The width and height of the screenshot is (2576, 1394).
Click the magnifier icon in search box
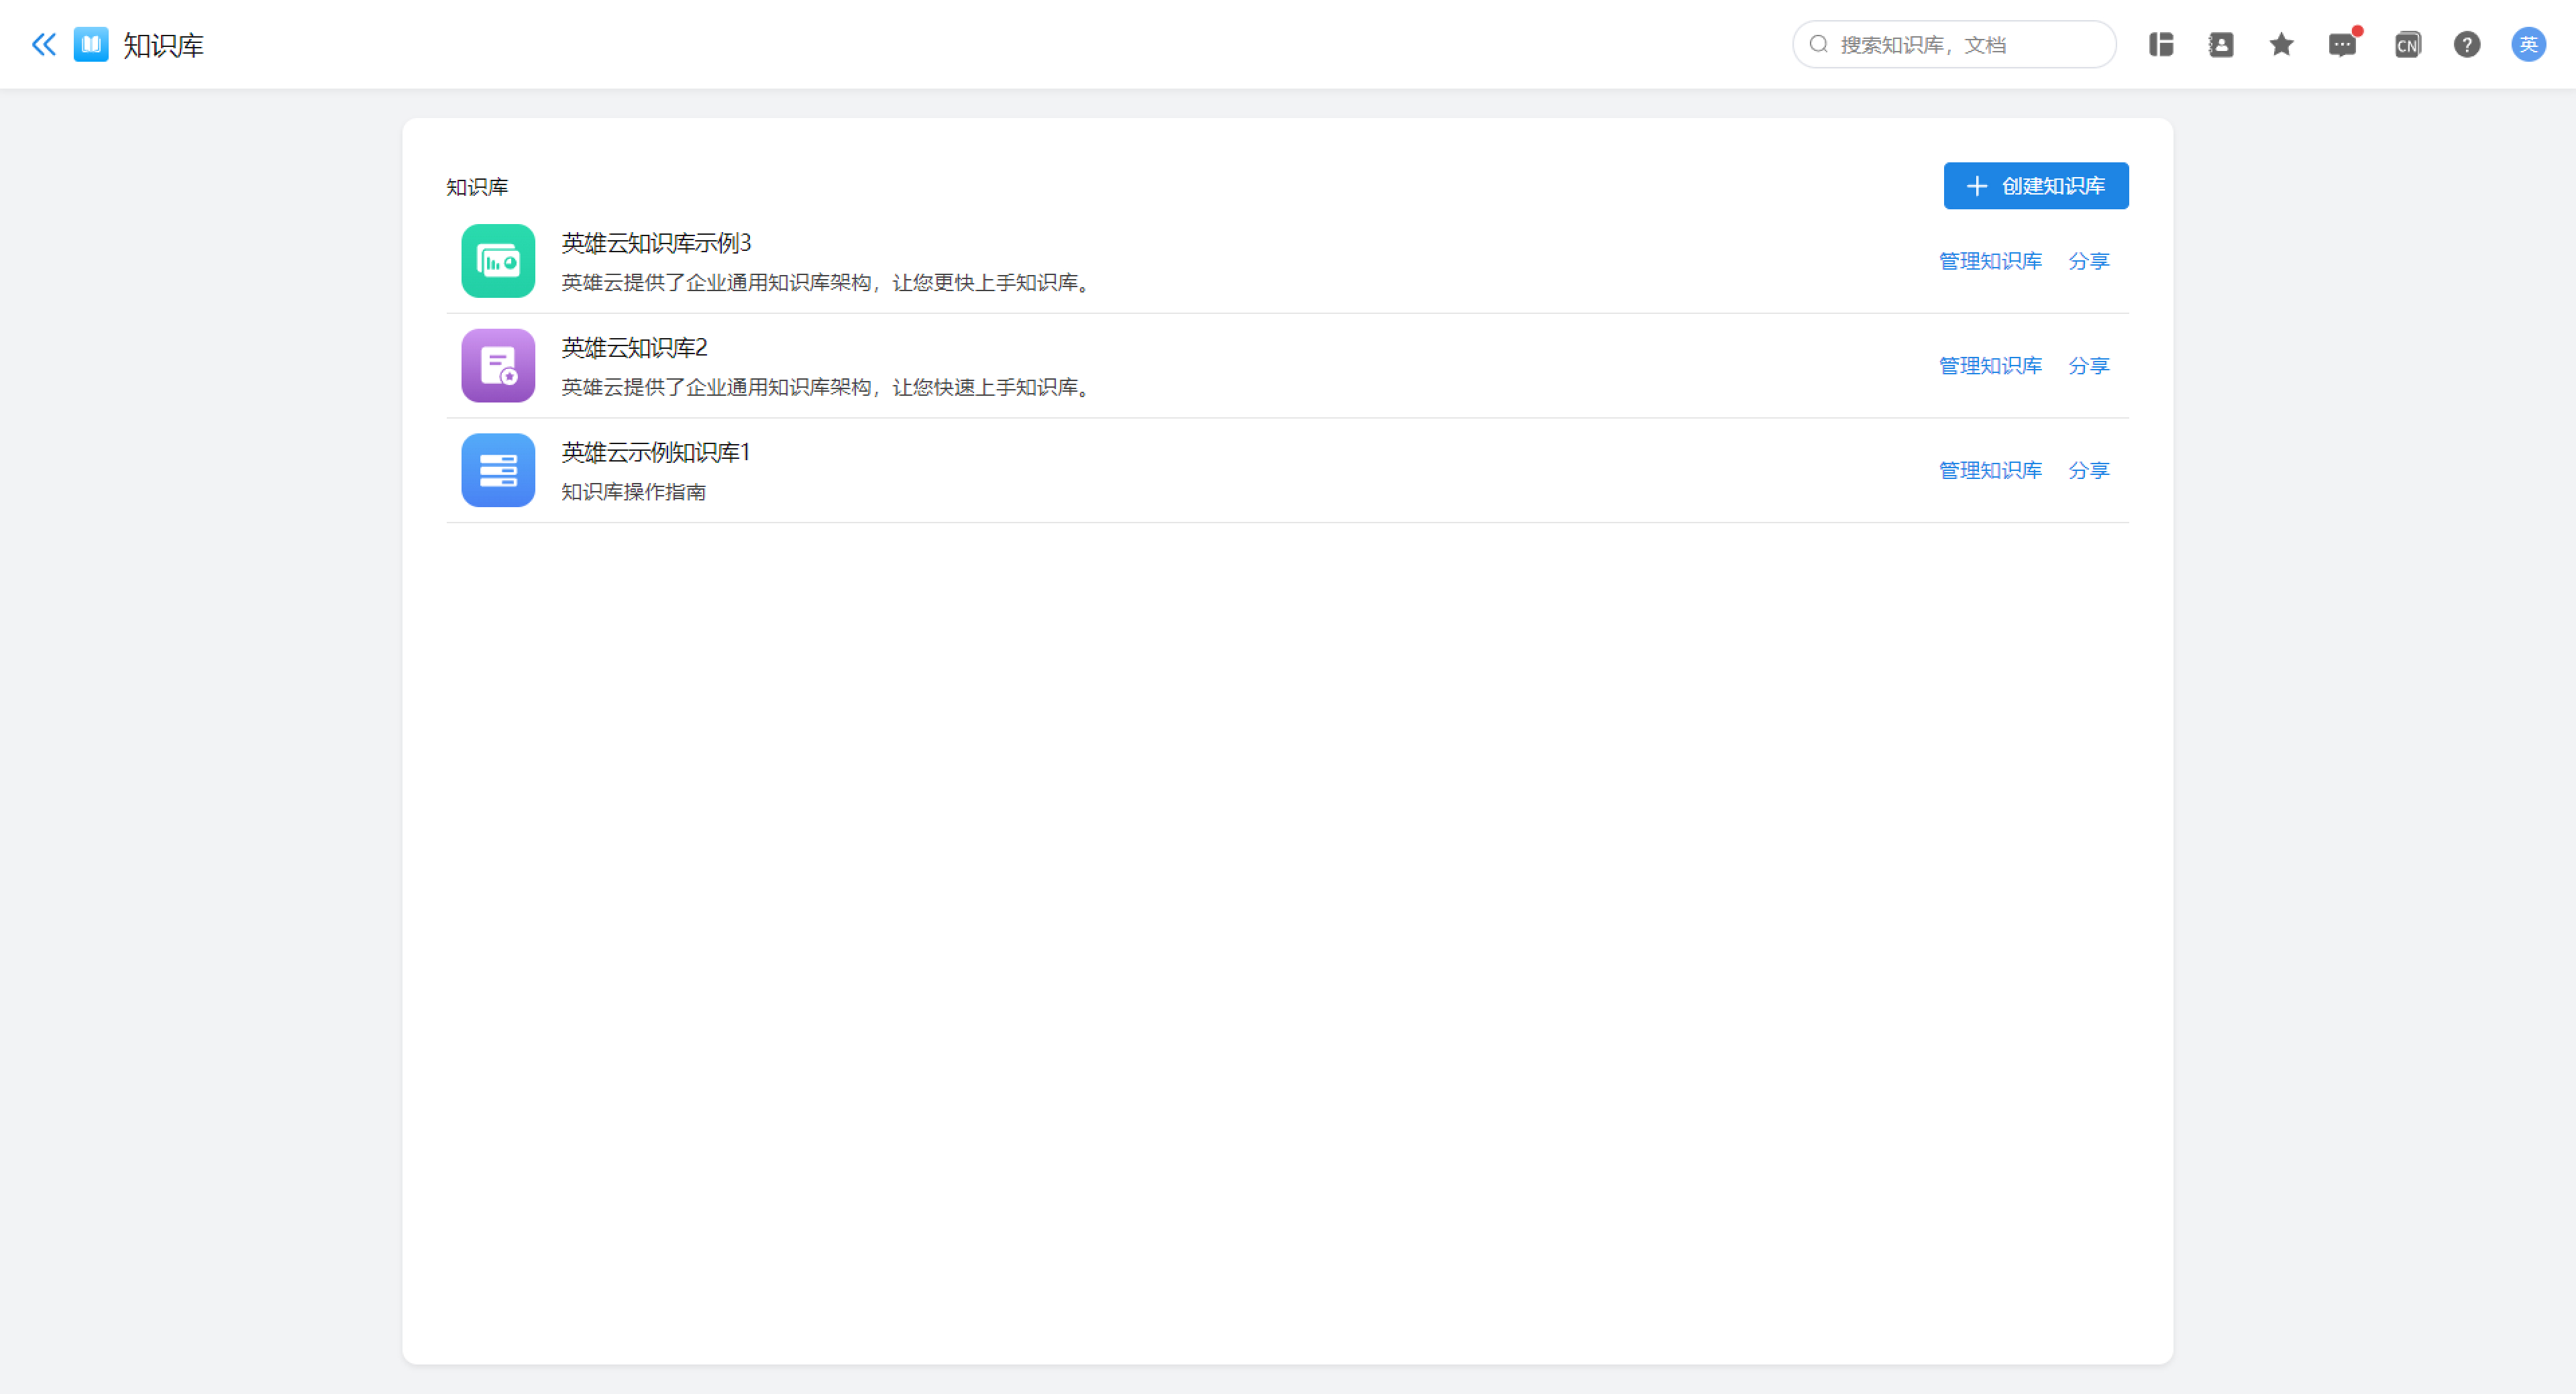click(x=1819, y=44)
